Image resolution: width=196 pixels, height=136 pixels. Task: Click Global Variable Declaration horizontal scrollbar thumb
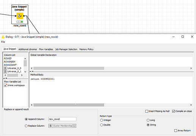tap(69, 68)
